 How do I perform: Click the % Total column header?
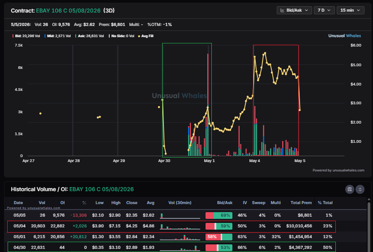pyautogui.click(x=325, y=203)
